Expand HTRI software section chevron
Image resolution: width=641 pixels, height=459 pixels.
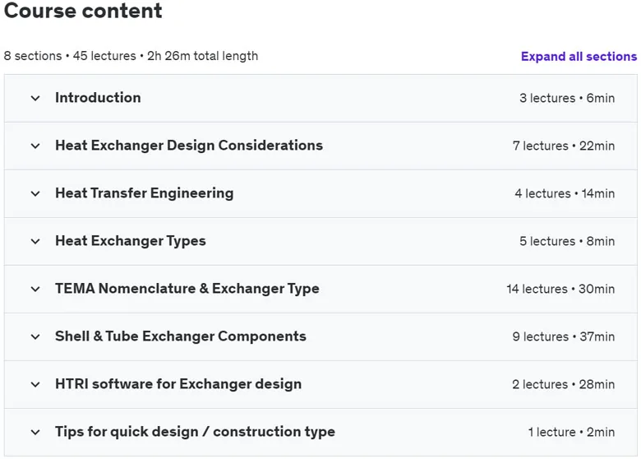(35, 384)
